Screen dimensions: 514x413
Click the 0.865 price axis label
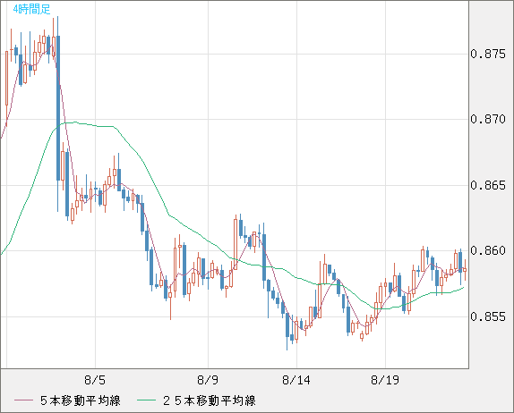pyautogui.click(x=488, y=185)
